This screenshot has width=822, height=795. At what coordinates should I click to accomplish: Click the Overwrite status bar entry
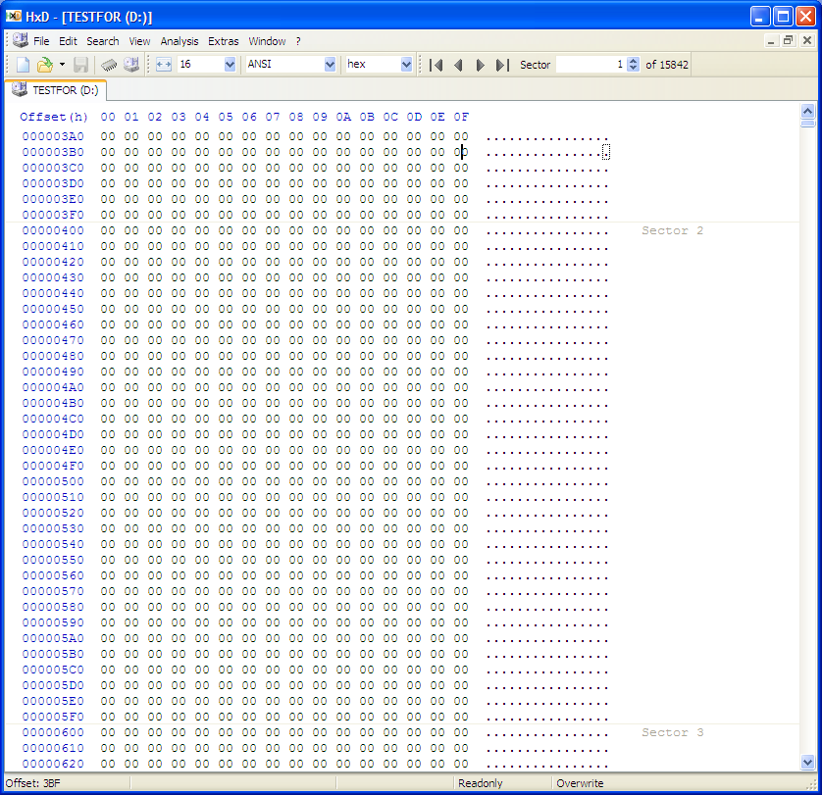tap(580, 783)
